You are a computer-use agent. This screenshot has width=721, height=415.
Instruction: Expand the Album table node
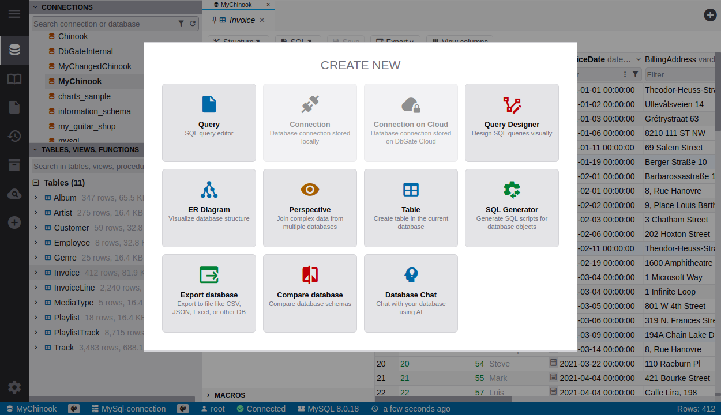point(36,198)
